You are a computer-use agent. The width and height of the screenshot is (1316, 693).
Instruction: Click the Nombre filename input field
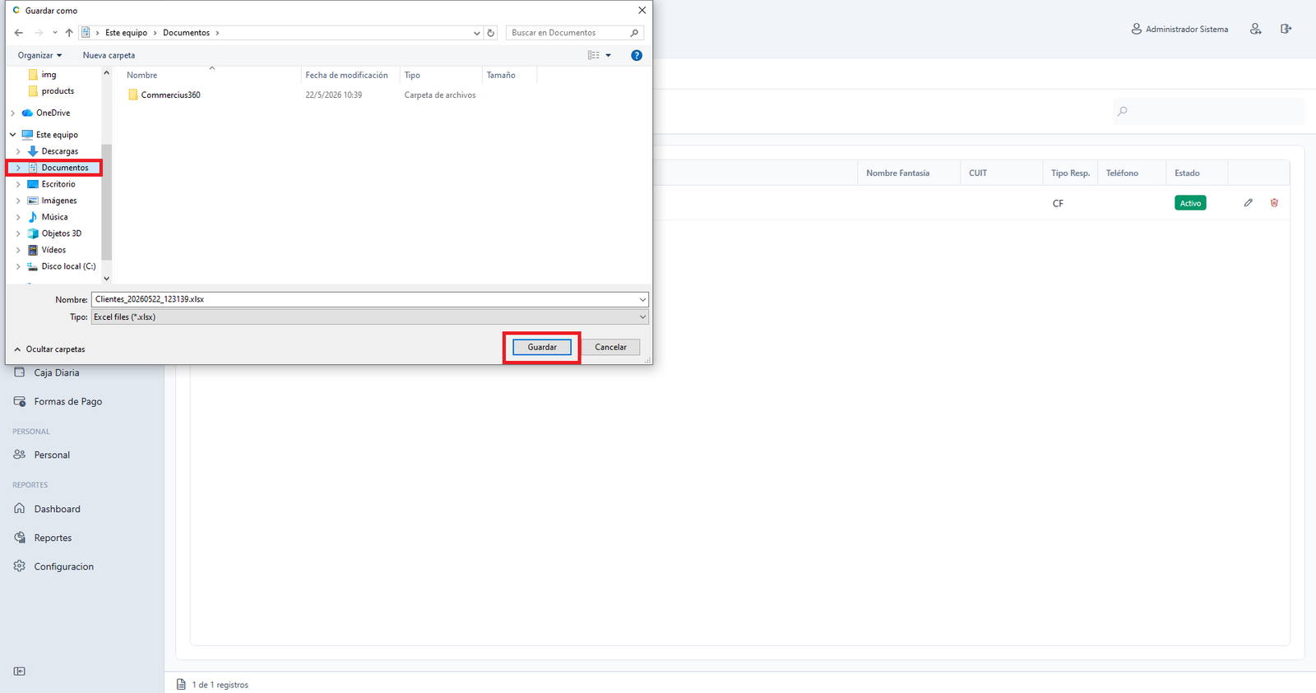click(x=369, y=299)
